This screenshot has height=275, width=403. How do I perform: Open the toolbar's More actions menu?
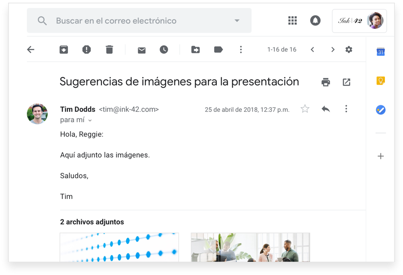pyautogui.click(x=241, y=50)
